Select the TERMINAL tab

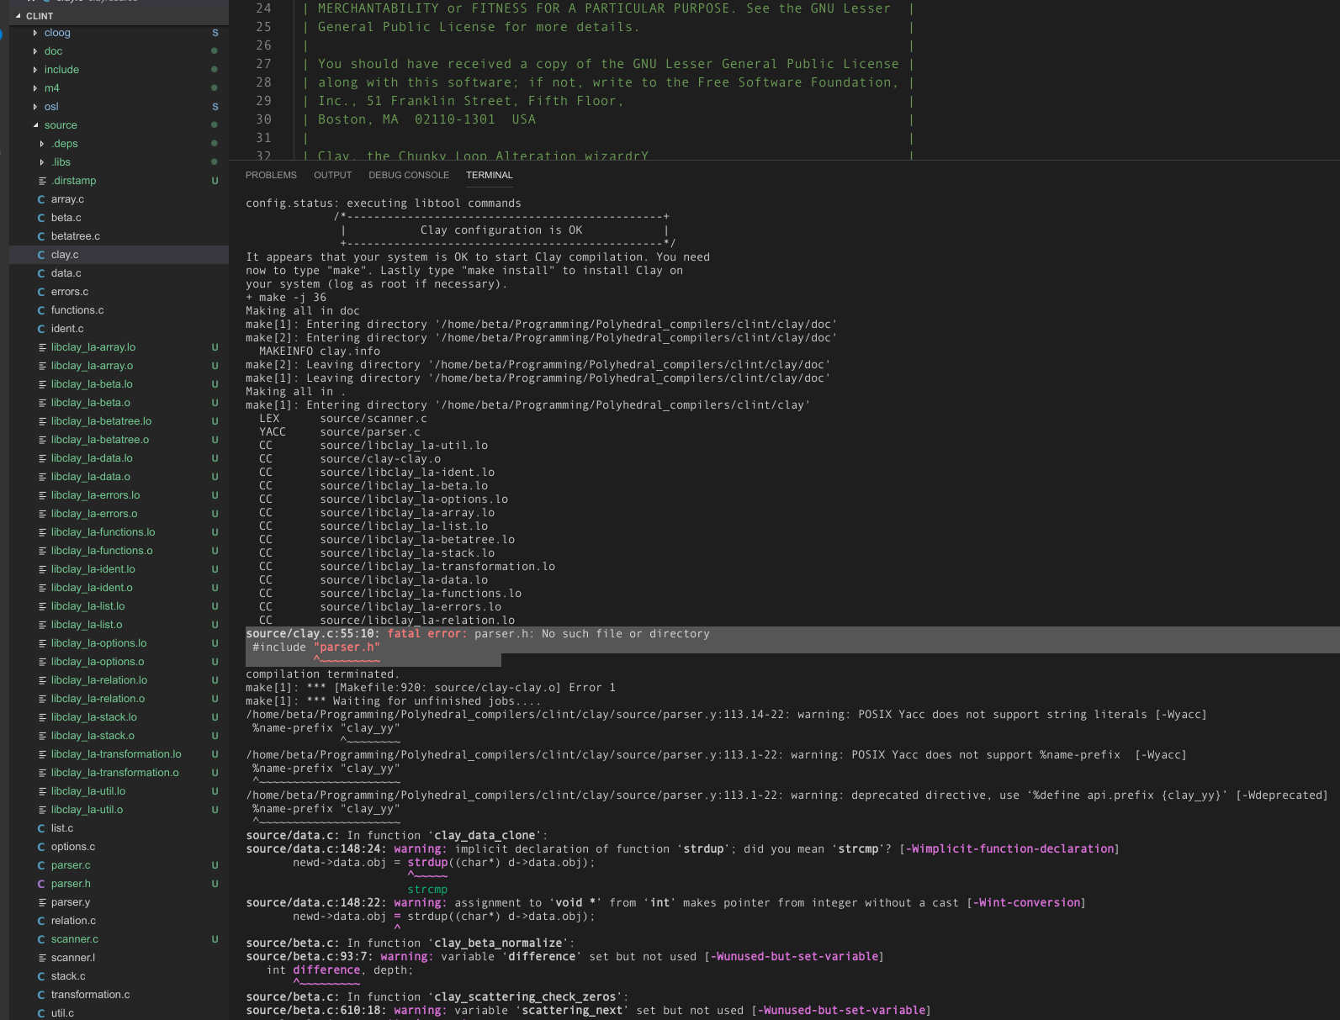tap(490, 175)
